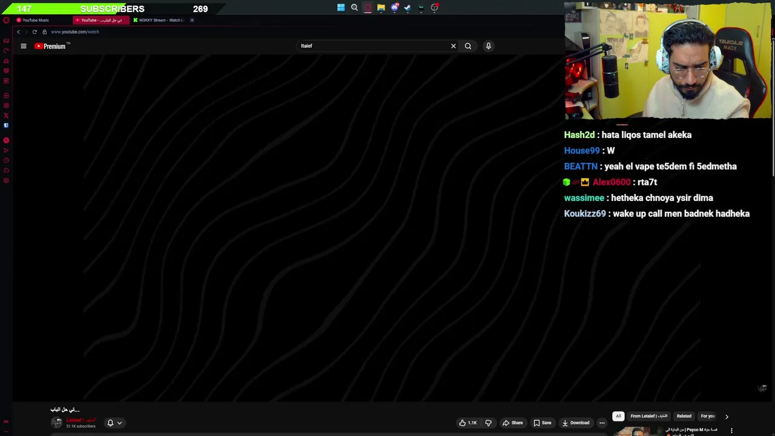
Task: Click the Download button
Action: [575, 423]
